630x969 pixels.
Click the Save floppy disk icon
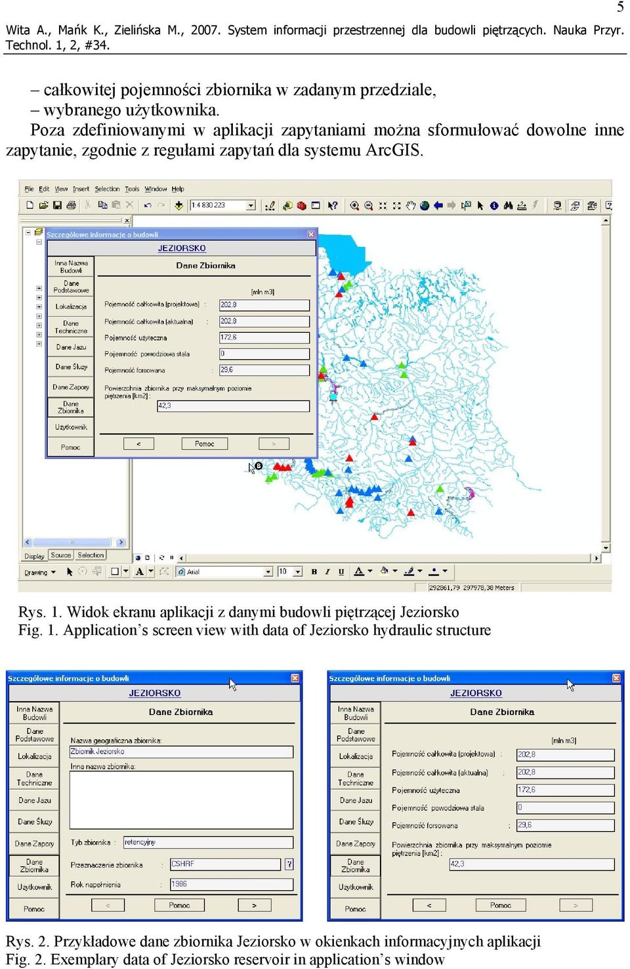[57, 205]
